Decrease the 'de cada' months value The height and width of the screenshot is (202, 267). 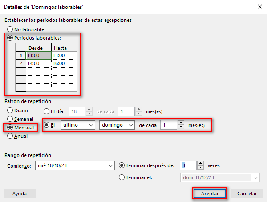point(180,128)
